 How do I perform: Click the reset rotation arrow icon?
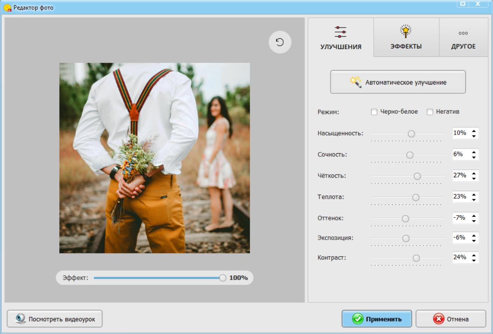[x=280, y=42]
